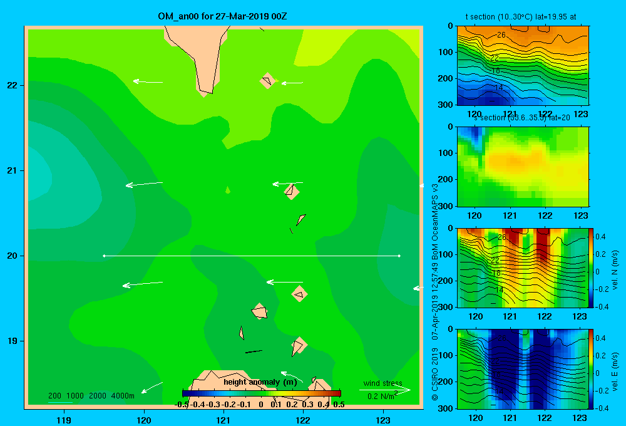Open the temperature section plot panel

[523, 66]
